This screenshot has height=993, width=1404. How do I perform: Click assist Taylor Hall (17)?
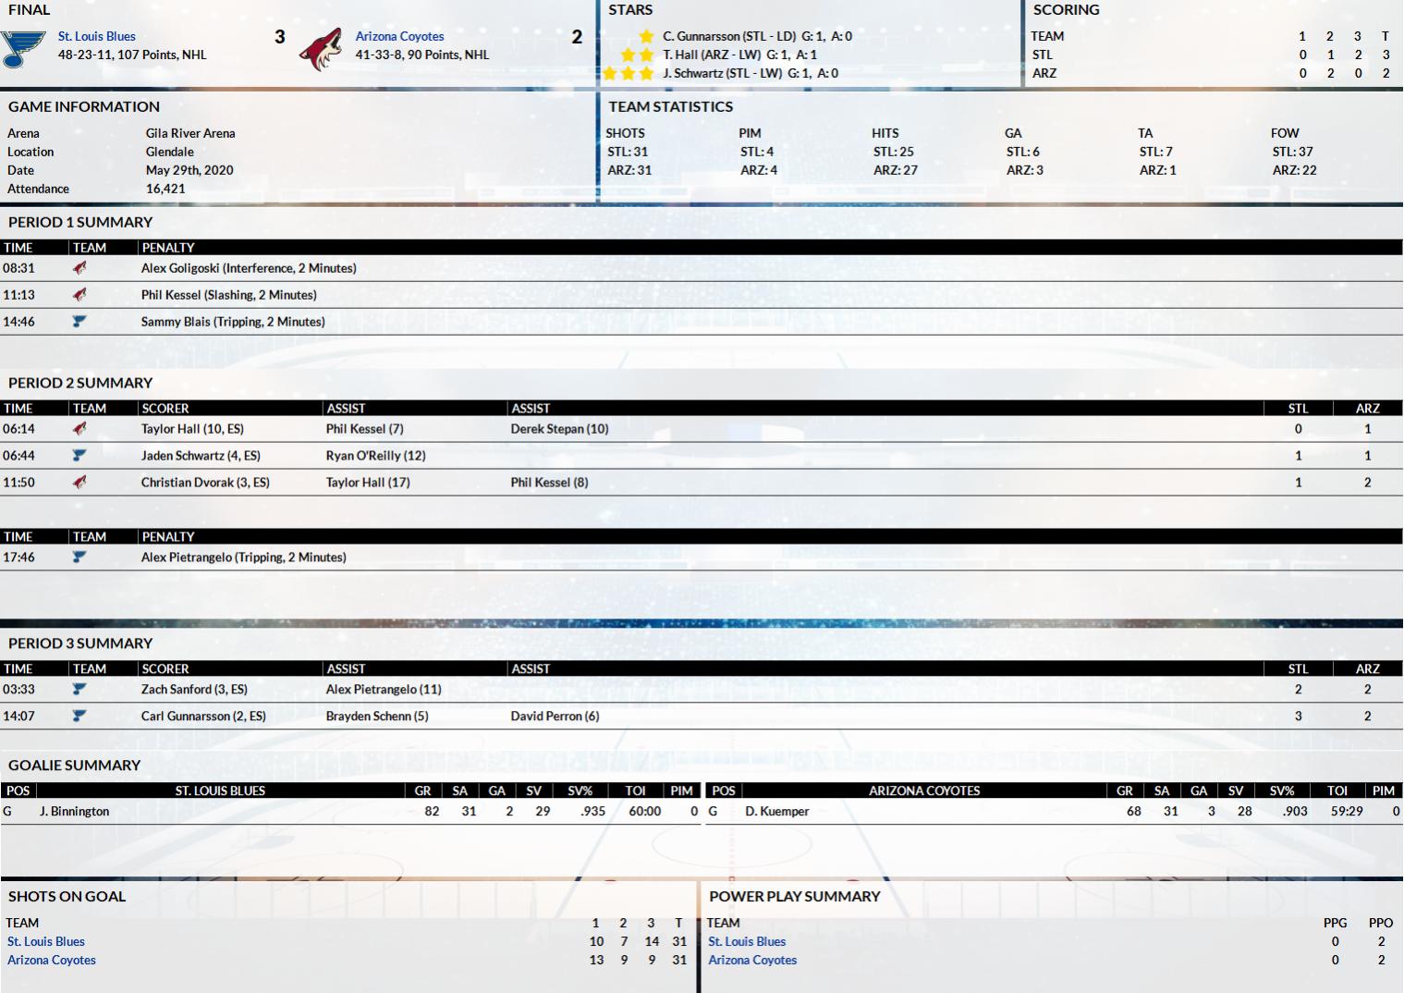point(368,483)
